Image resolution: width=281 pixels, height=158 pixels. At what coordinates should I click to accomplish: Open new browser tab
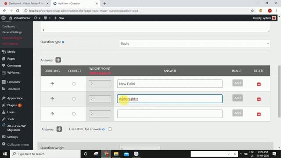pos(104,4)
